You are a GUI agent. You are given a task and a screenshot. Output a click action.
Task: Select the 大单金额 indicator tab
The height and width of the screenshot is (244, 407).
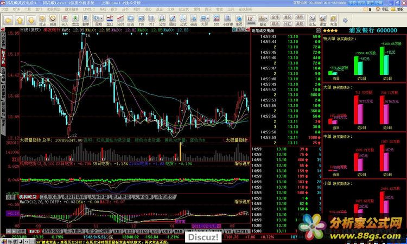click(143, 197)
